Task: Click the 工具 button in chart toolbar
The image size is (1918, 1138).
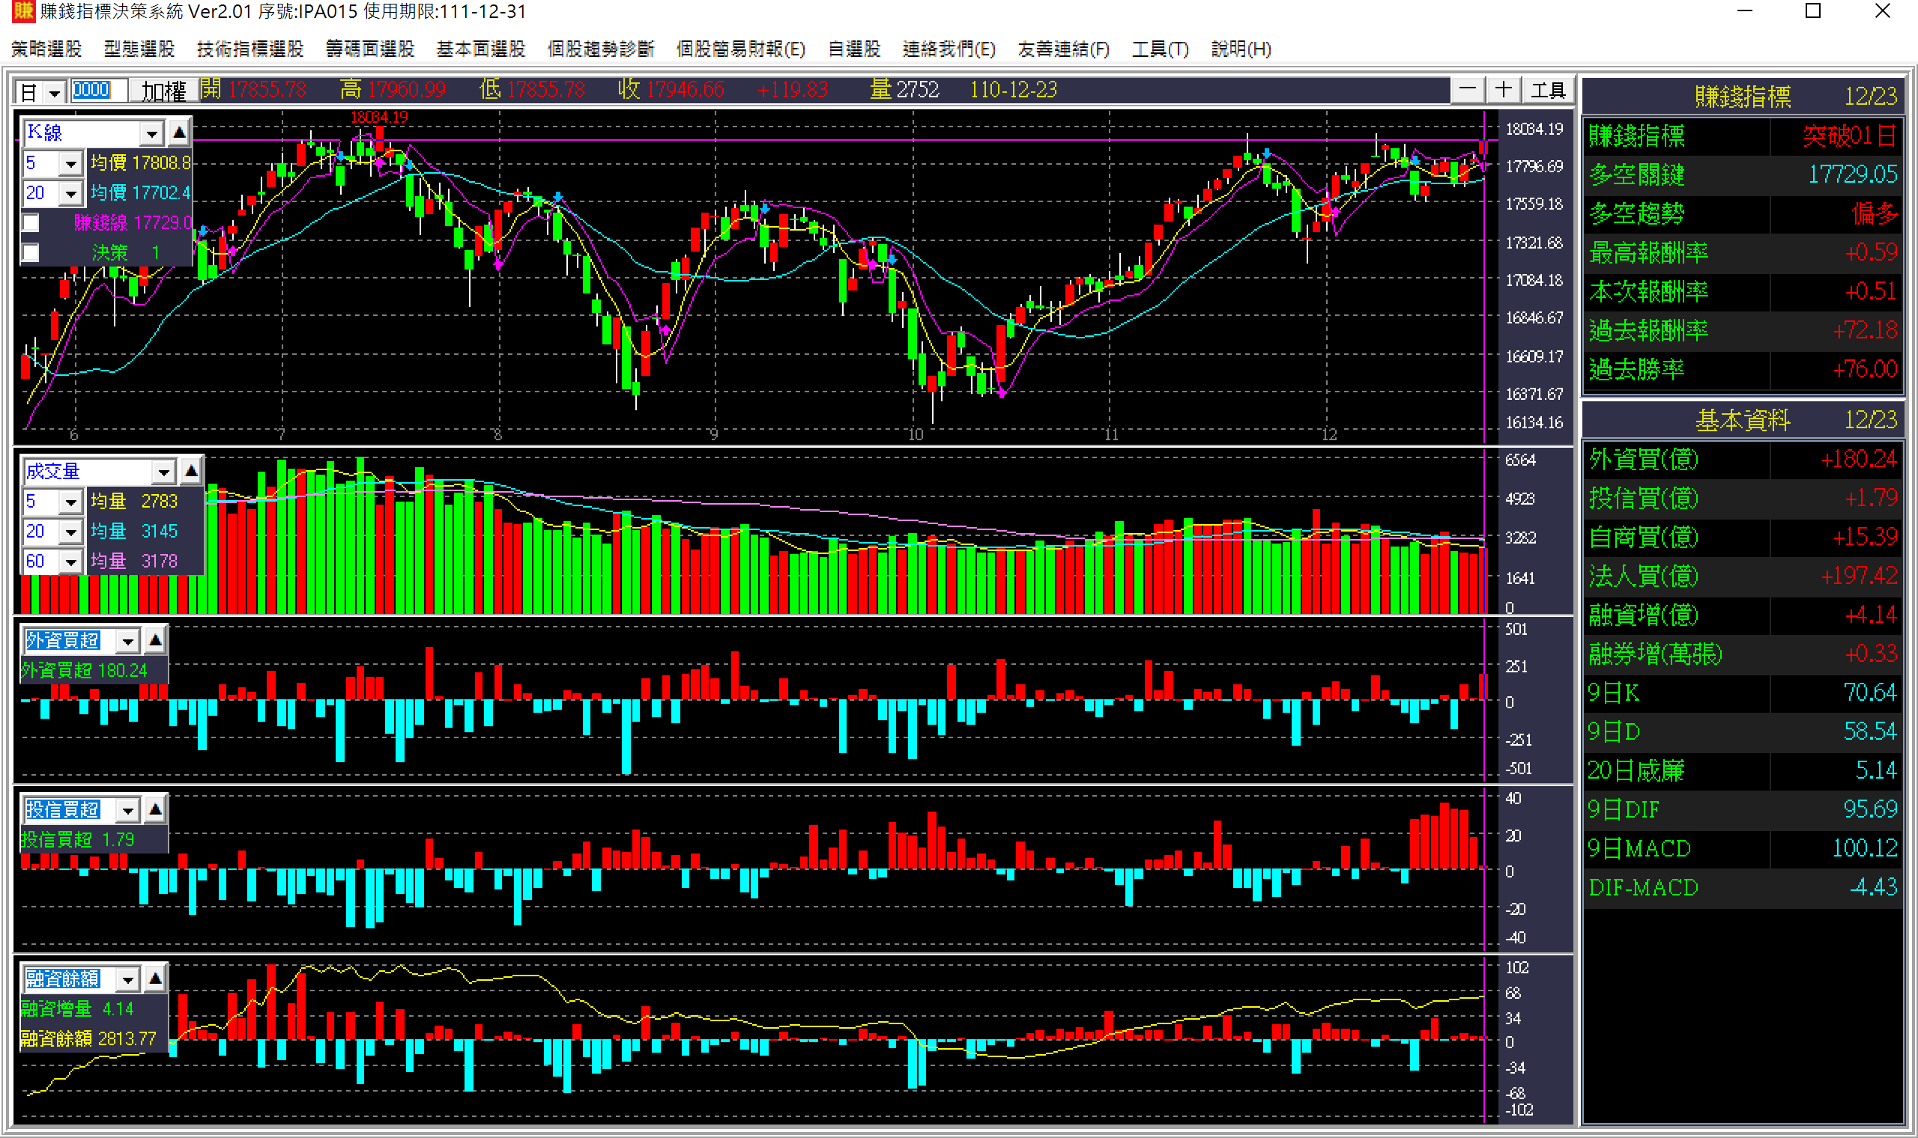Action: coord(1546,91)
